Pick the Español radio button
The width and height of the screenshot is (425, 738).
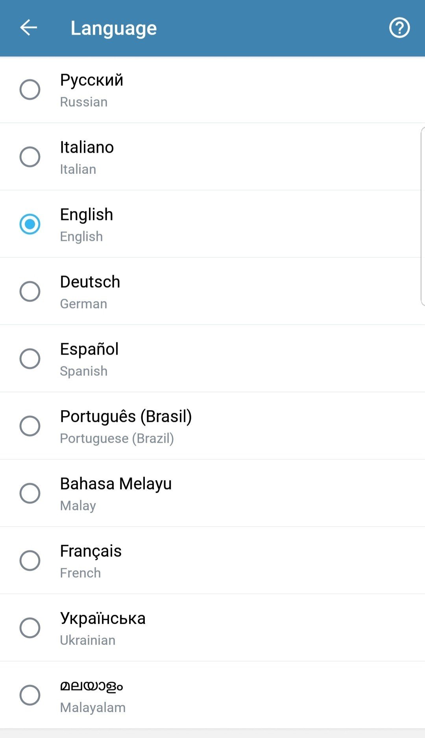pos(30,359)
